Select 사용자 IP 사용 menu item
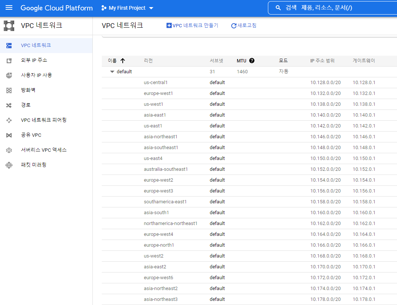 [46, 76]
